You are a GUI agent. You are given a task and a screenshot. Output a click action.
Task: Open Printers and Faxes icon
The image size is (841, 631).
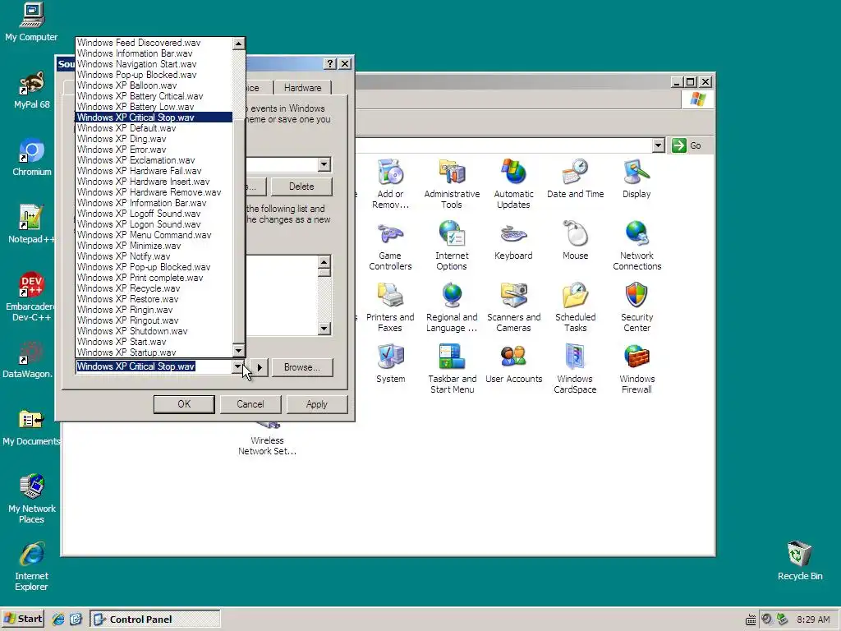[390, 307]
